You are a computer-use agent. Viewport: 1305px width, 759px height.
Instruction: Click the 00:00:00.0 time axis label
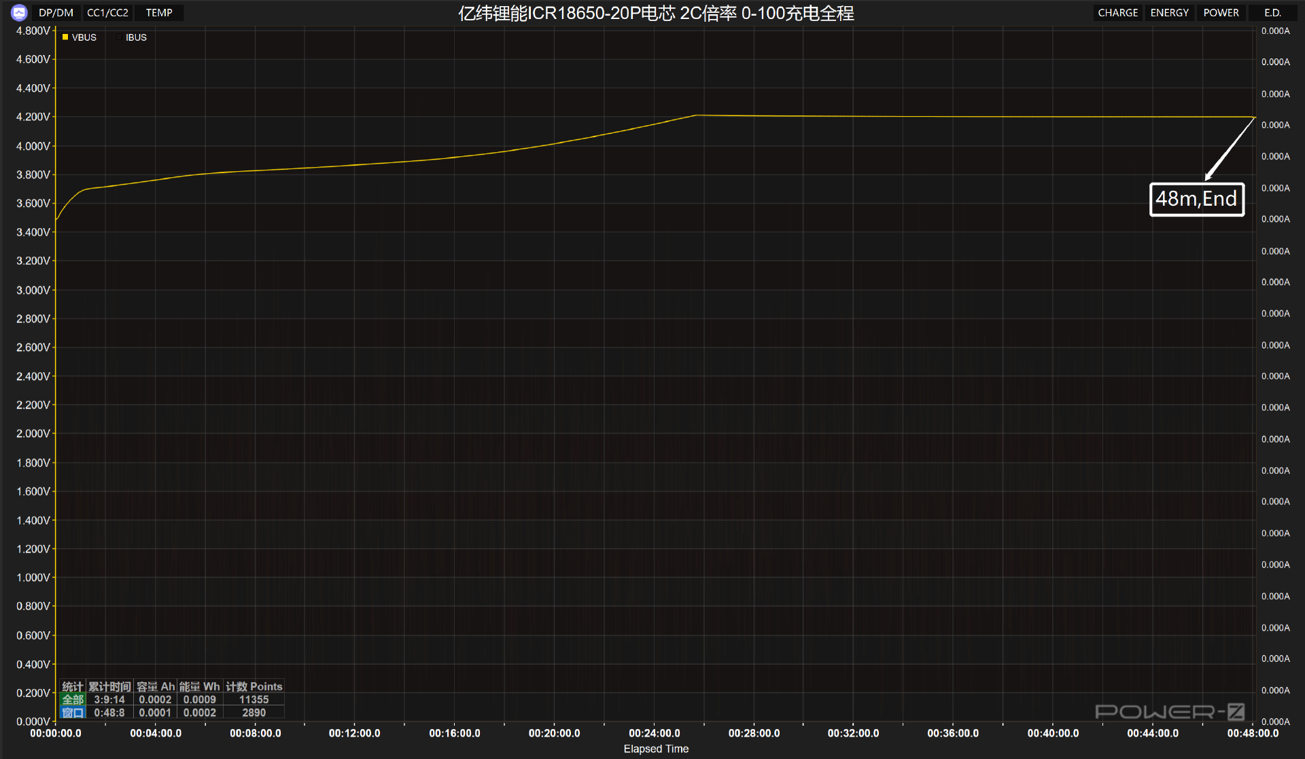click(56, 733)
